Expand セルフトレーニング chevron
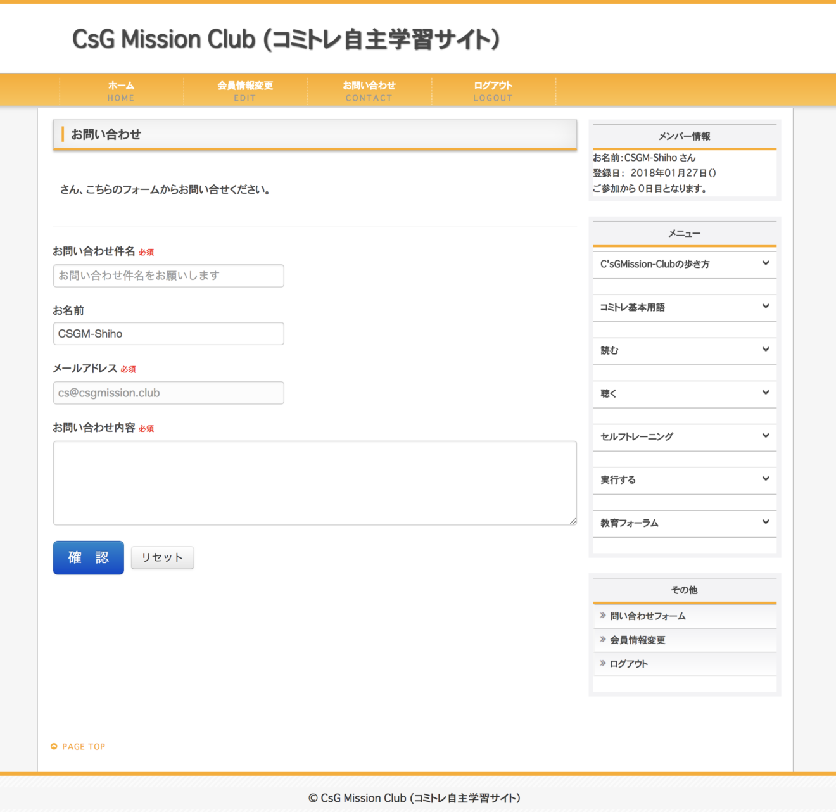836x812 pixels. 766,435
